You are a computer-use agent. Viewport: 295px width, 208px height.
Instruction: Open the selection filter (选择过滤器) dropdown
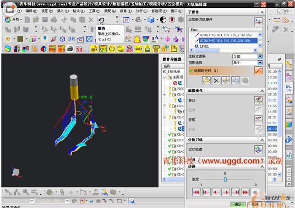coord(260,56)
